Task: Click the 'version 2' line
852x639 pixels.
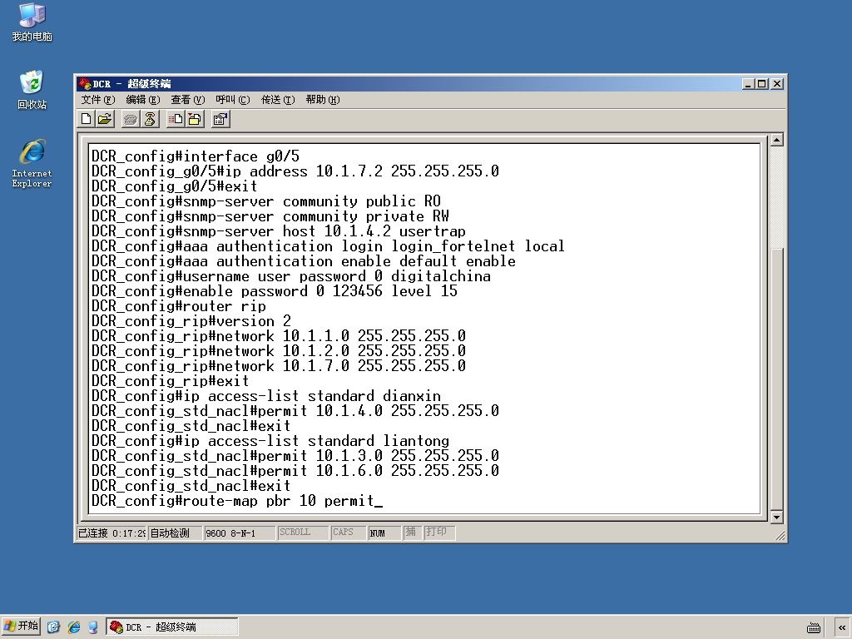Action: pos(191,320)
